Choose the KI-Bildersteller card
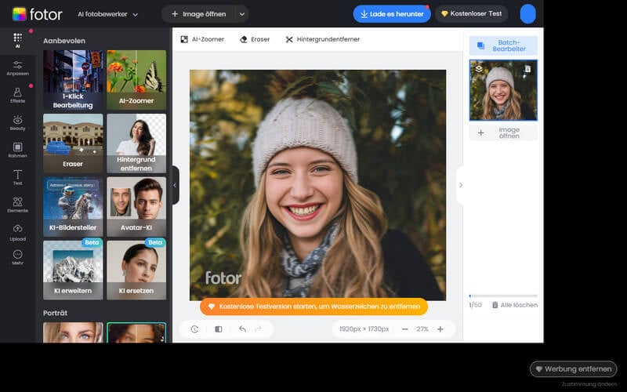 point(73,207)
